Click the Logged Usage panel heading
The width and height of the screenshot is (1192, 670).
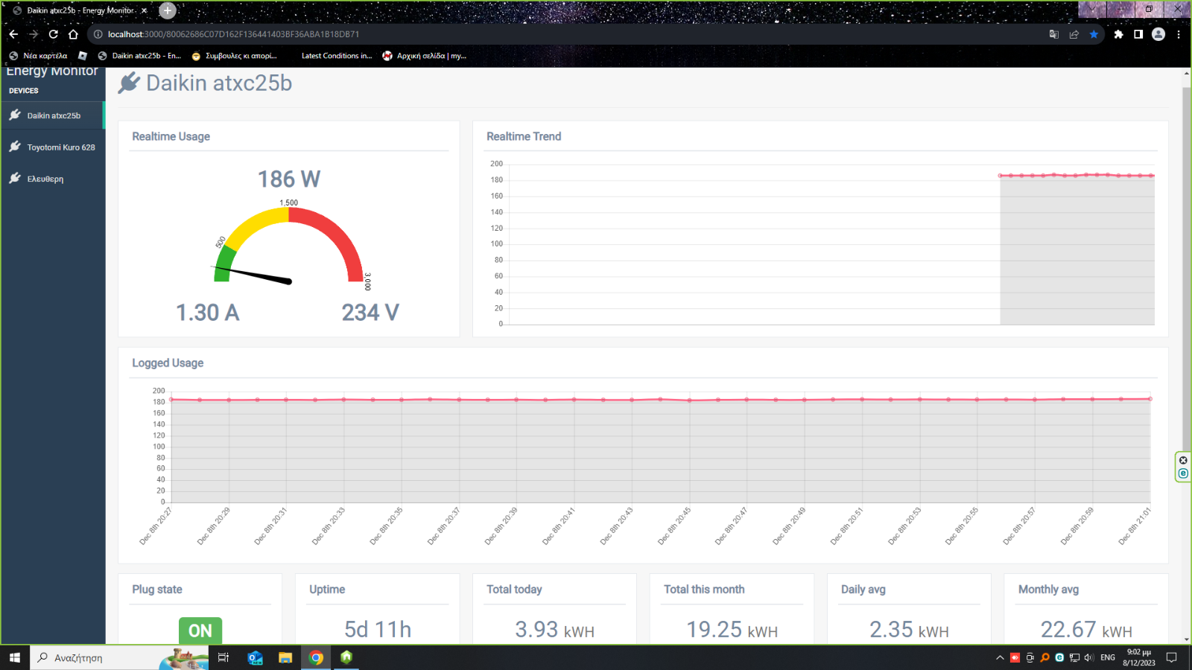(x=168, y=363)
